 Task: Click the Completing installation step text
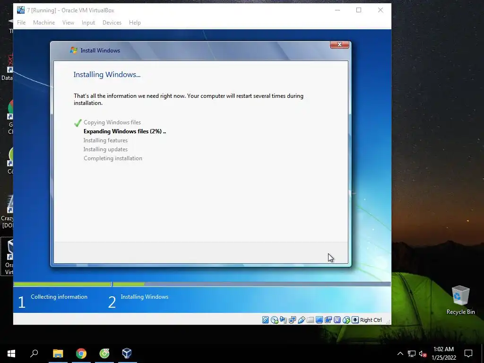[113, 158]
